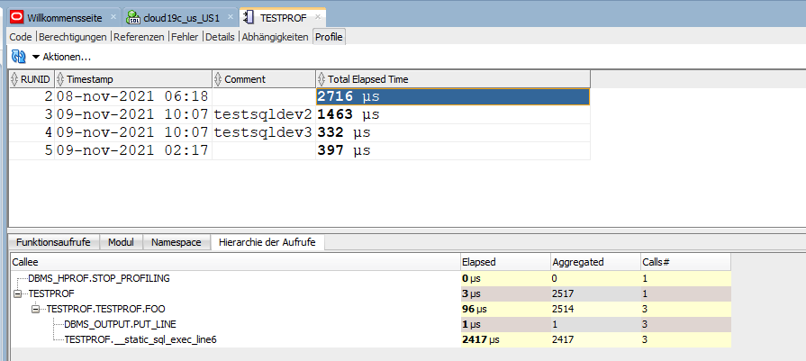Select DBMS_OUTPUT.PUT_LINE tree row

click(x=120, y=325)
